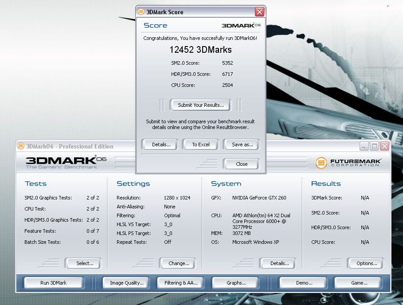The image size is (403, 305).
Task: Start benchmark with Run 3DMark
Action: pos(54,283)
